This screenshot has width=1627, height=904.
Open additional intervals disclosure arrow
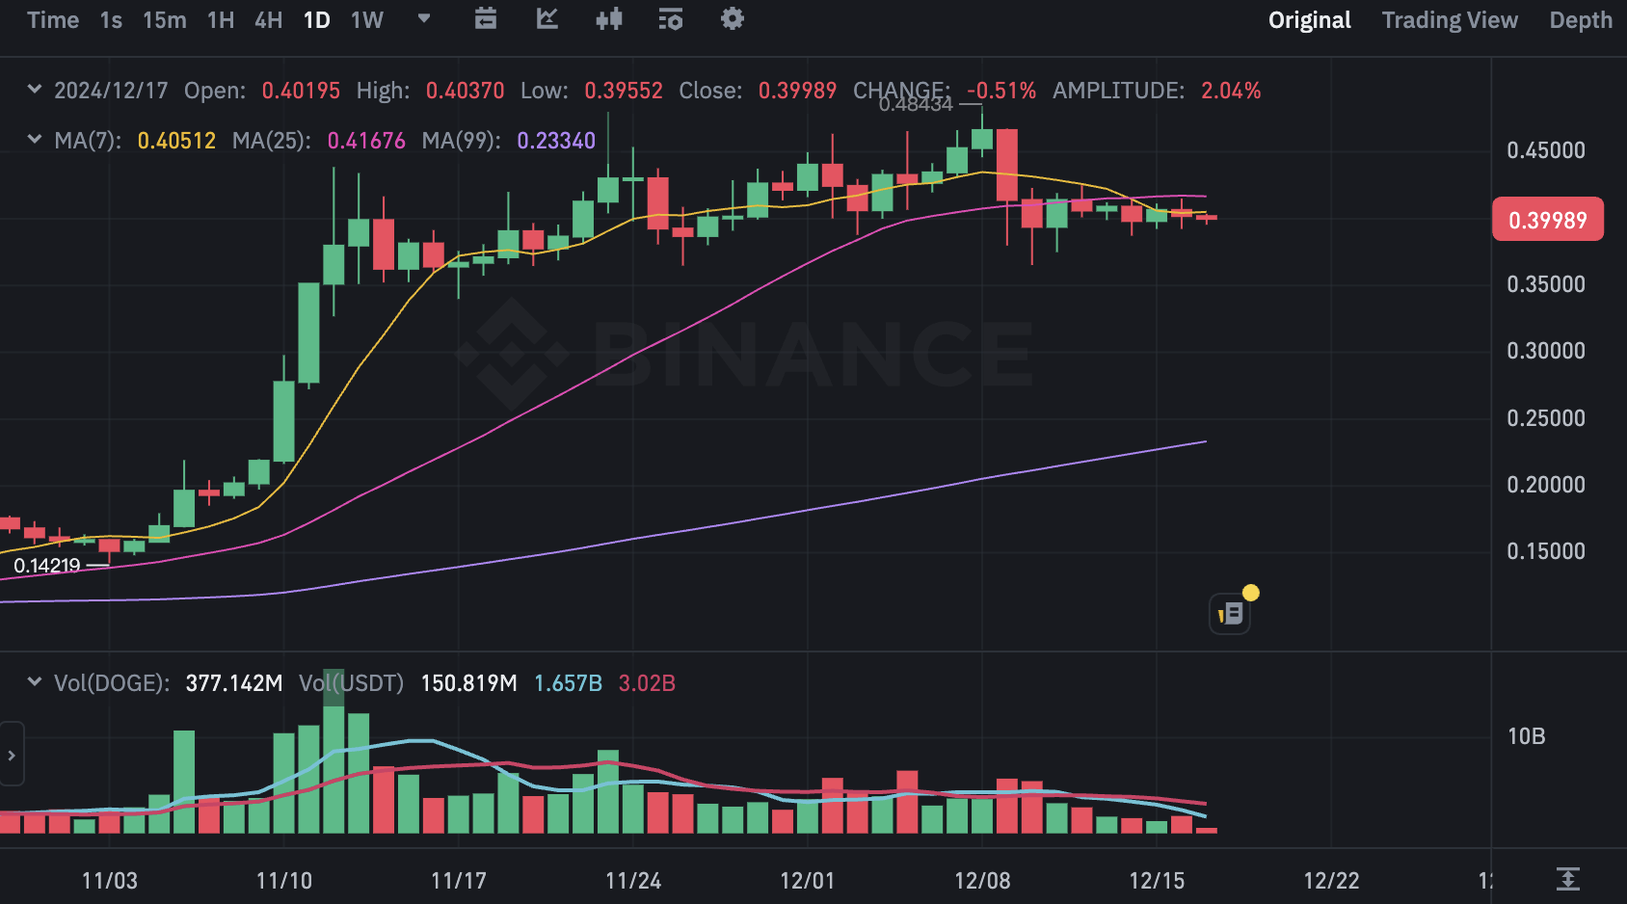click(422, 19)
